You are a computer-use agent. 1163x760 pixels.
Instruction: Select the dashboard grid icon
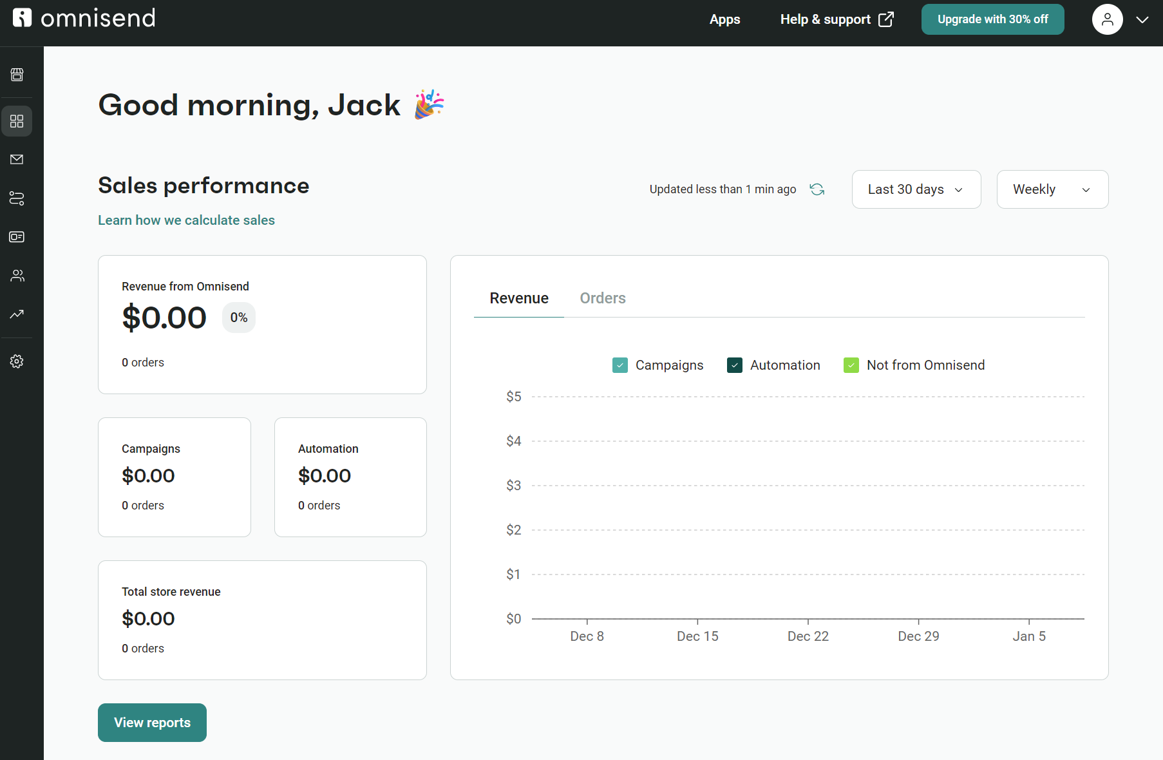coord(17,121)
